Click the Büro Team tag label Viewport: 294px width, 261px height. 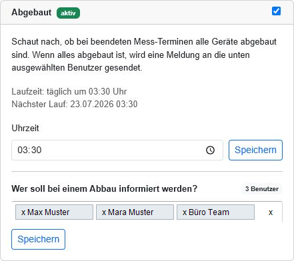pyautogui.click(x=209, y=212)
